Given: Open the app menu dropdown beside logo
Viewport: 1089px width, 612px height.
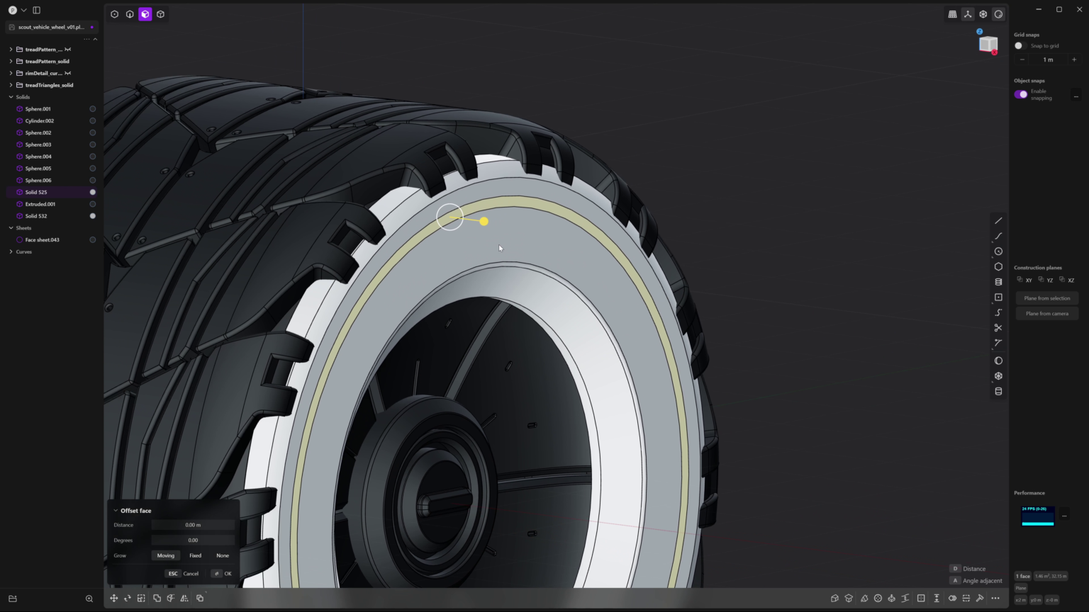Looking at the screenshot, I should pos(23,10).
